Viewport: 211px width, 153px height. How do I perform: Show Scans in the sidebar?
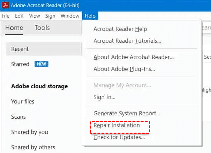[19, 117]
